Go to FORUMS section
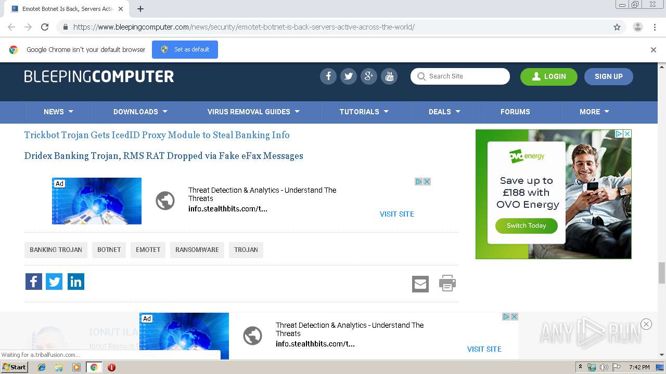Image resolution: width=666 pixels, height=374 pixels. [515, 112]
